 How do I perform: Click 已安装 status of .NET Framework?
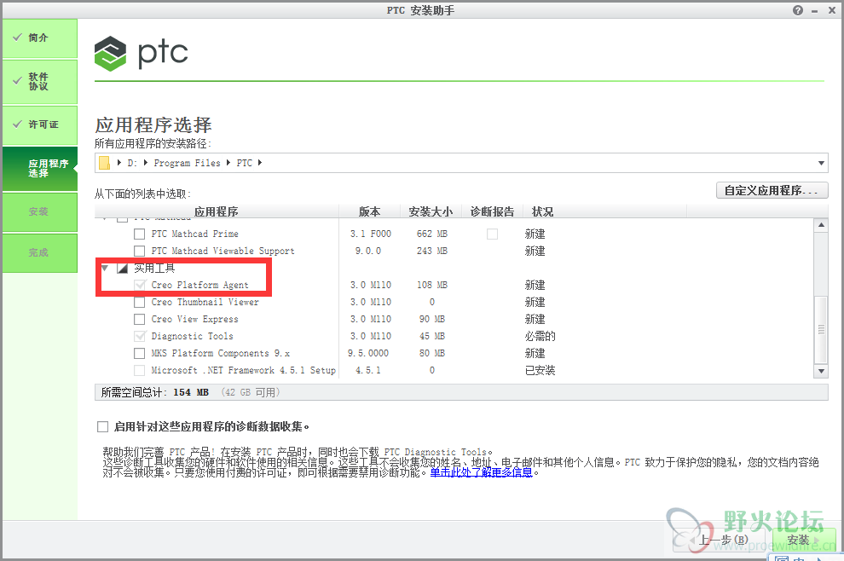click(x=540, y=370)
